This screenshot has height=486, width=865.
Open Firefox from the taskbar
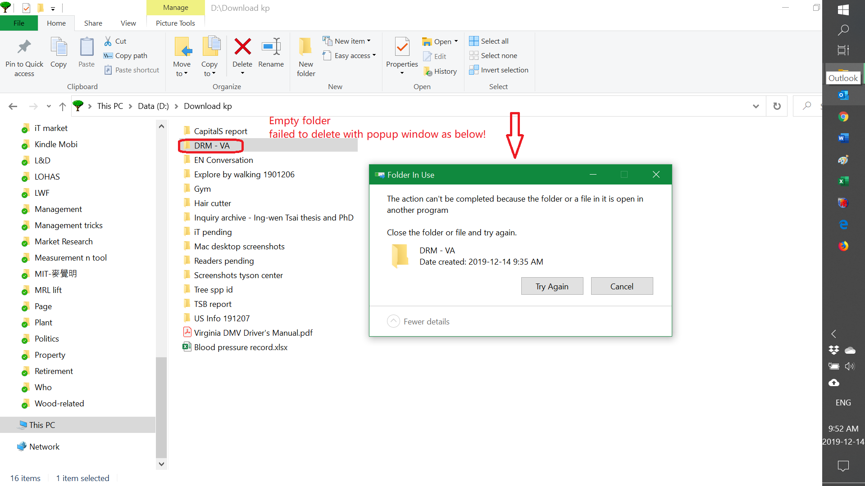[843, 246]
